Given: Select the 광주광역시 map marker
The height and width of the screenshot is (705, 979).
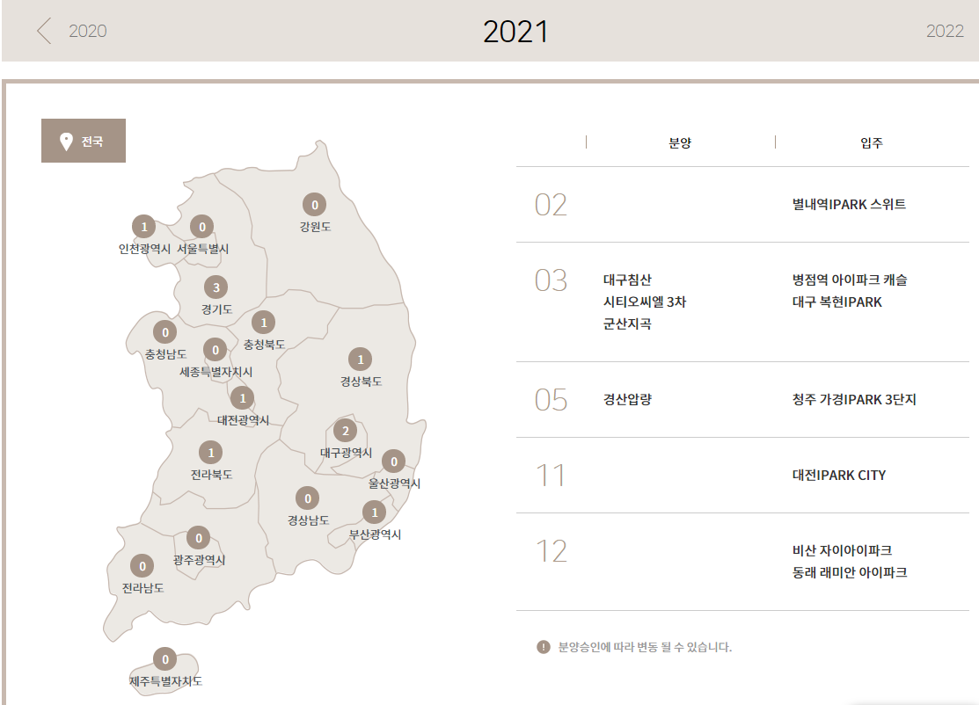Looking at the screenshot, I should [x=199, y=538].
